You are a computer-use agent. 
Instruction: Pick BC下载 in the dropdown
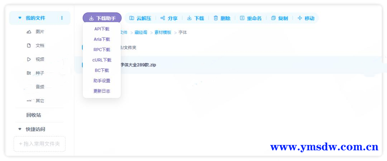click(102, 71)
